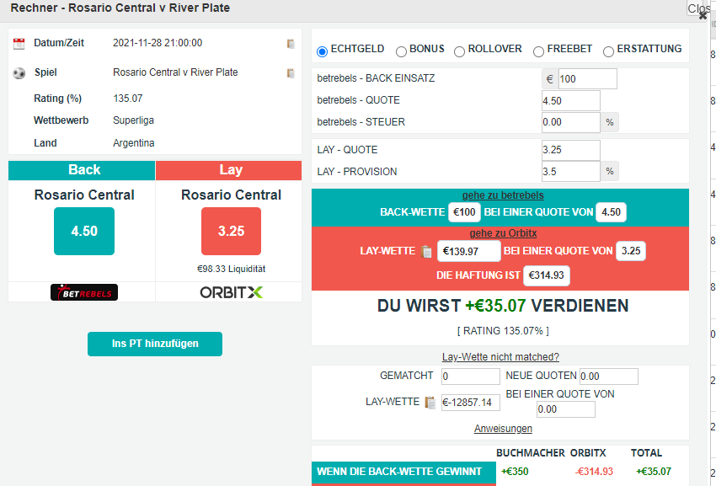Click the €-12857.14 lay-wette field
The height and width of the screenshot is (486, 716).
point(470,403)
